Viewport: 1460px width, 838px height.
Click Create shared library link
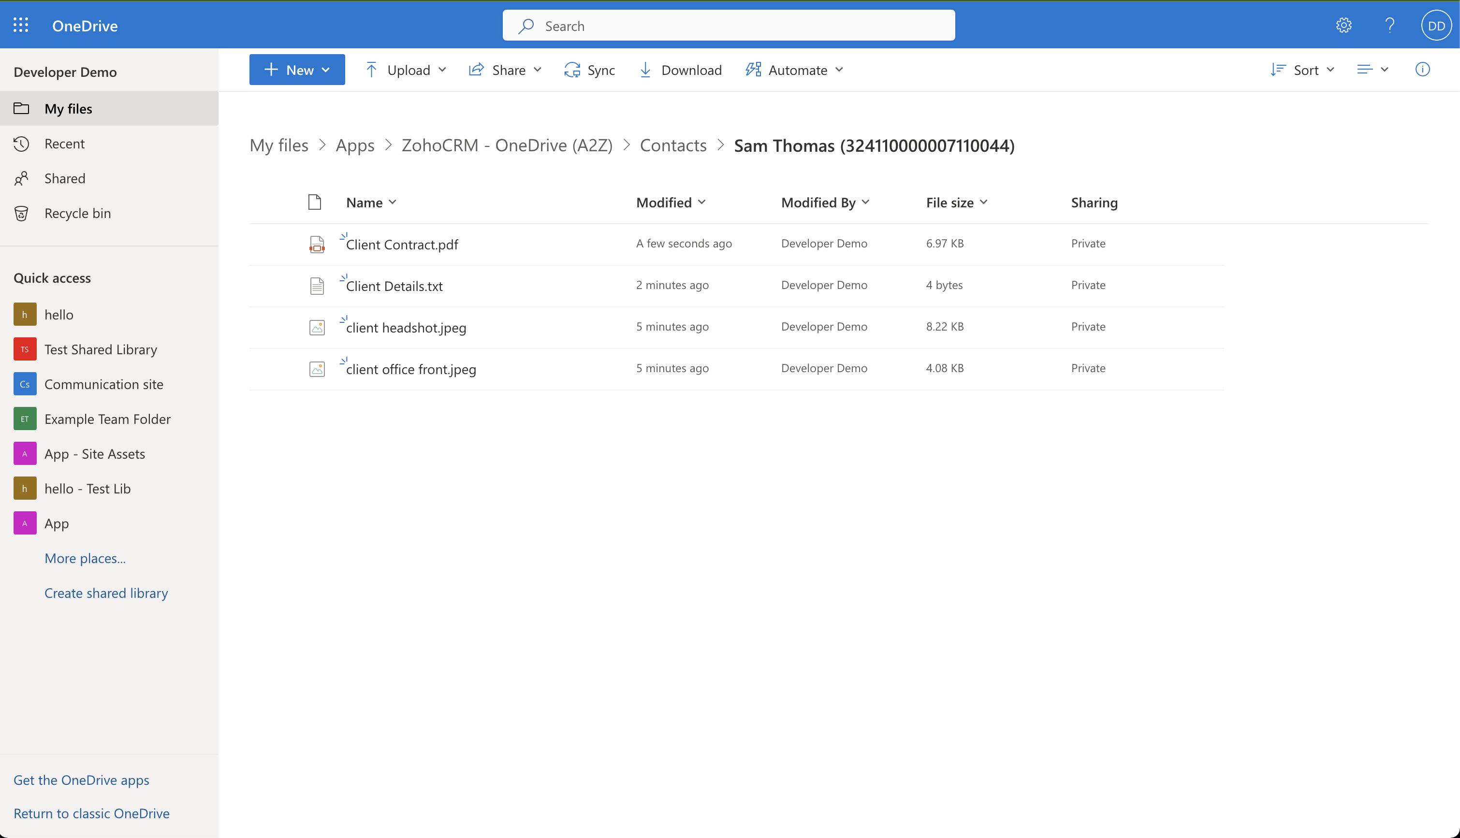point(106,593)
